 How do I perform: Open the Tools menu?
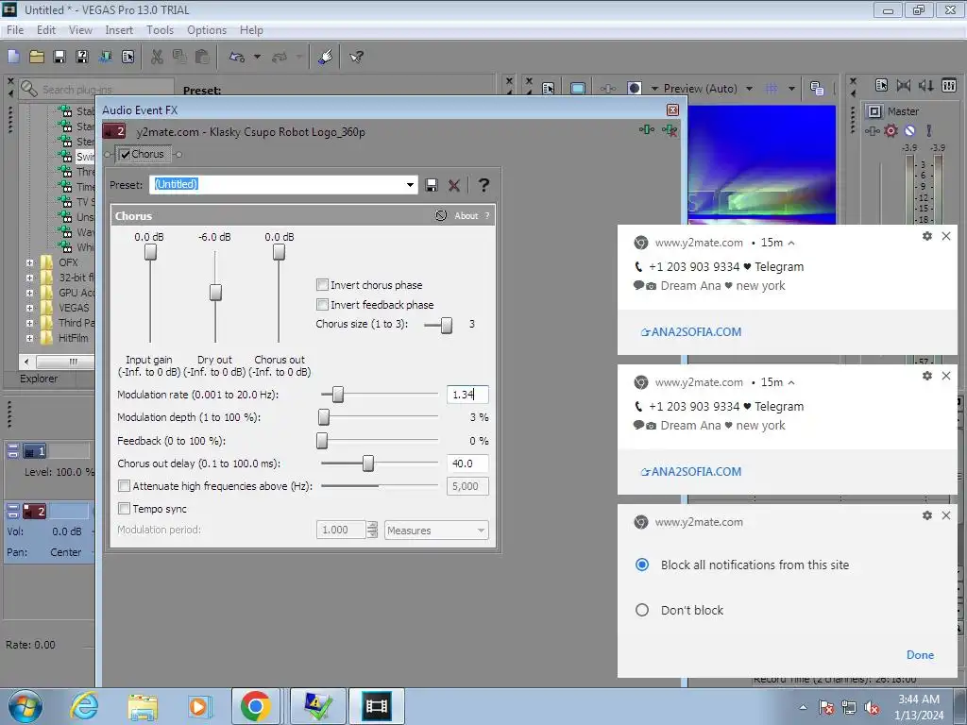point(160,29)
